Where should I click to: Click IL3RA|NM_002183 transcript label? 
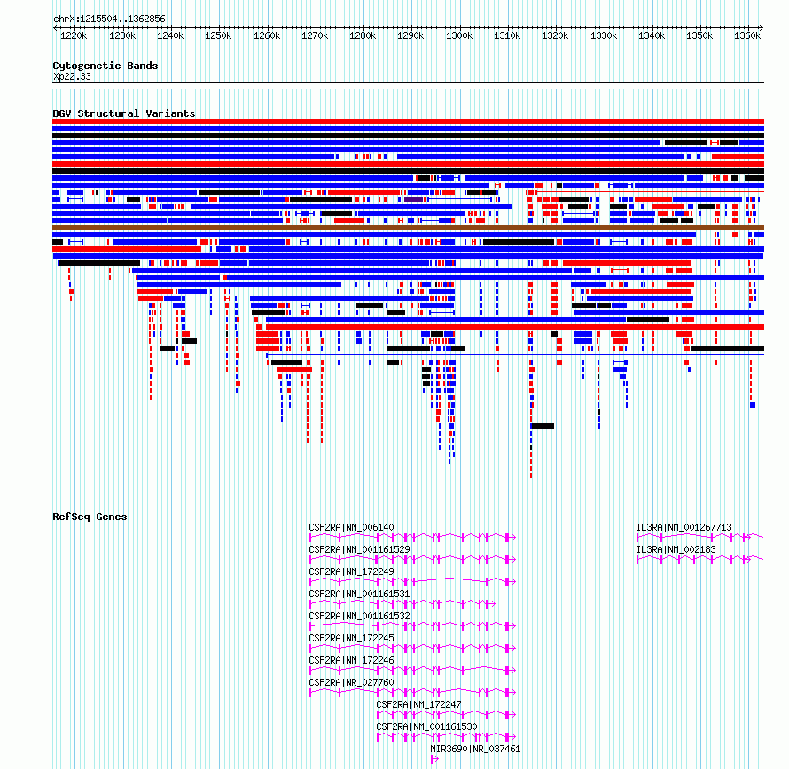point(676,549)
